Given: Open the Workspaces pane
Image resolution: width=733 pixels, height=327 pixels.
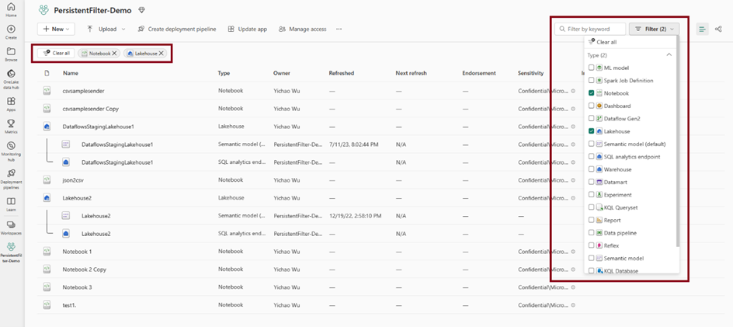Looking at the screenshot, I should point(11,227).
